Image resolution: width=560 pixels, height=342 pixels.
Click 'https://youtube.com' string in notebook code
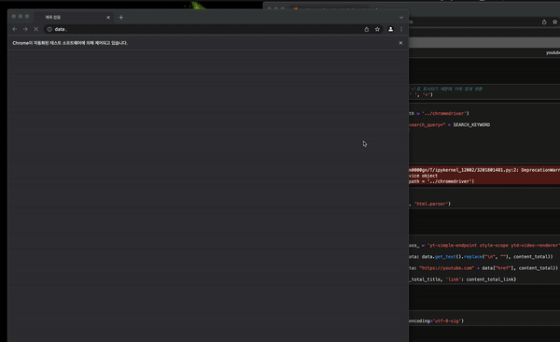pos(446,268)
